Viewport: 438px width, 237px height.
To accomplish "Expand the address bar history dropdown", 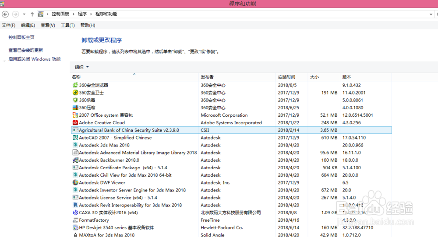I will tap(431, 14).
